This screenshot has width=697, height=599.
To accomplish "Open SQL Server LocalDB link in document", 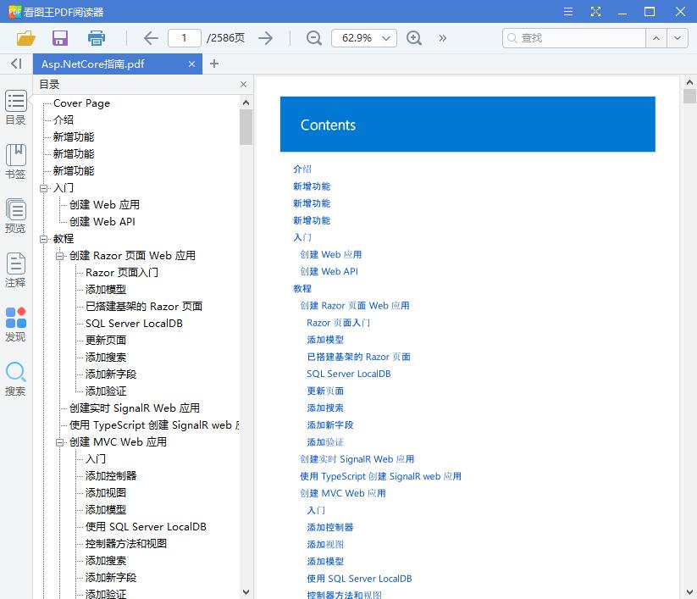I will point(349,374).
